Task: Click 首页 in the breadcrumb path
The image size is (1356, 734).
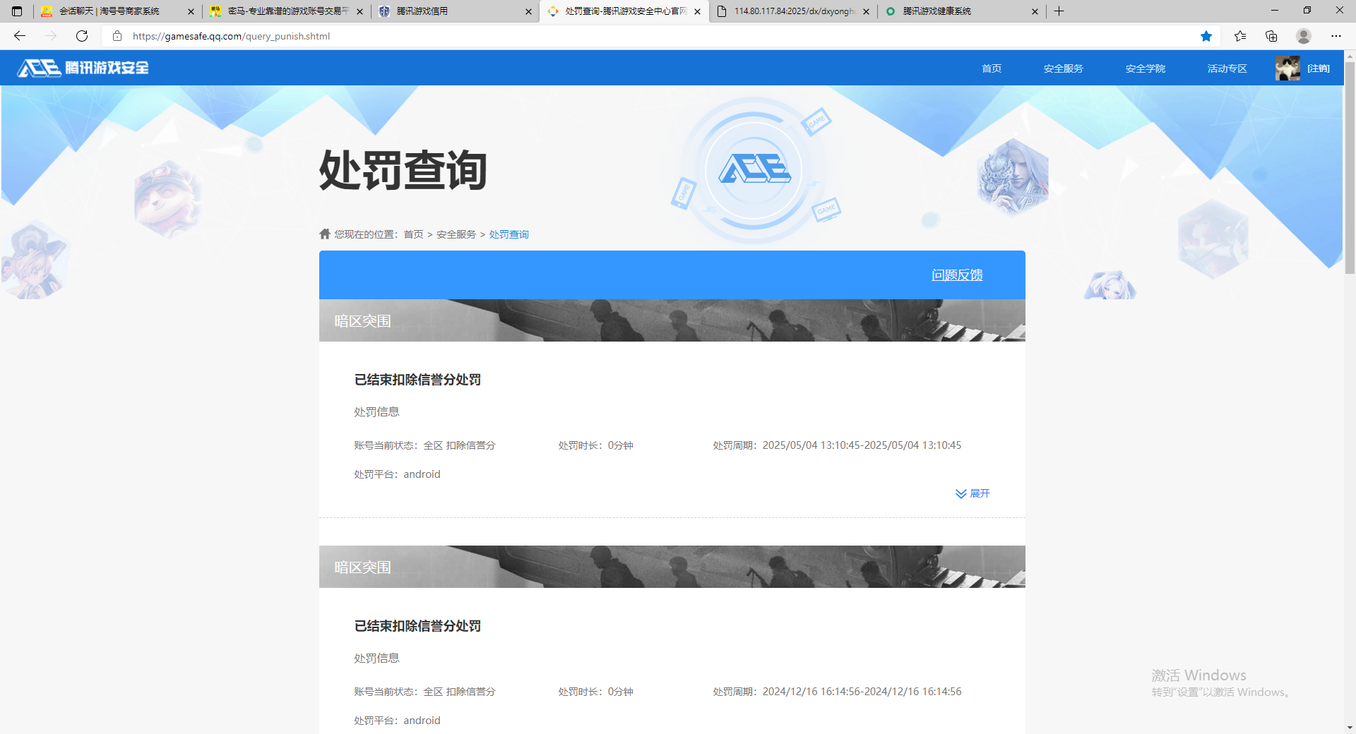Action: pyautogui.click(x=413, y=234)
